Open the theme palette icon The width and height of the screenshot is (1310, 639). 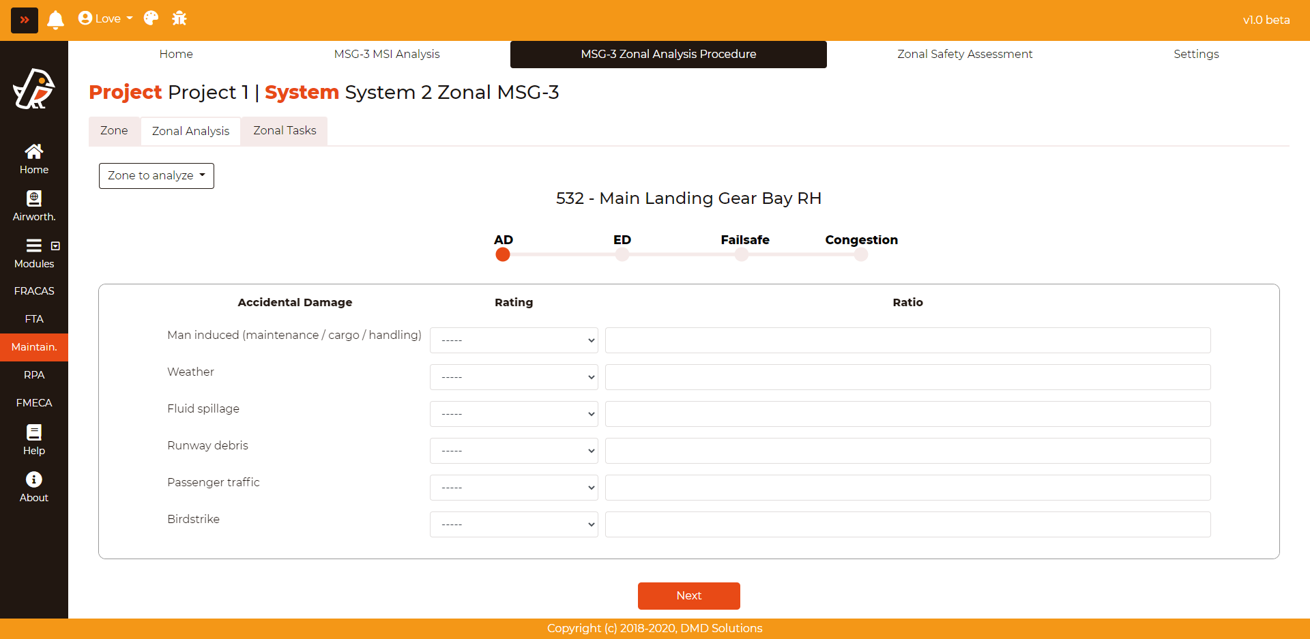(x=151, y=18)
